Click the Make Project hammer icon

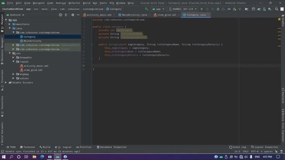(x=147, y=9)
